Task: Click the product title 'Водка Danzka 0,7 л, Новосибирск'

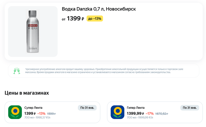Action: pyautogui.click(x=99, y=9)
